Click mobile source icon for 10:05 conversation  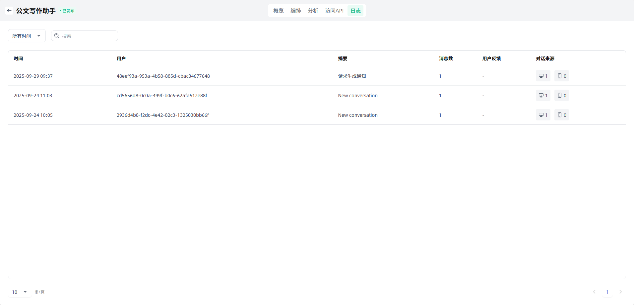tap(560, 115)
